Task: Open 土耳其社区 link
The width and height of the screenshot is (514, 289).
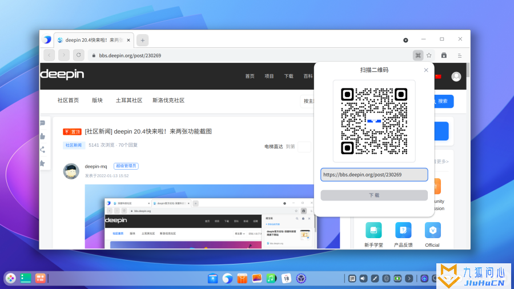Action: click(x=129, y=101)
